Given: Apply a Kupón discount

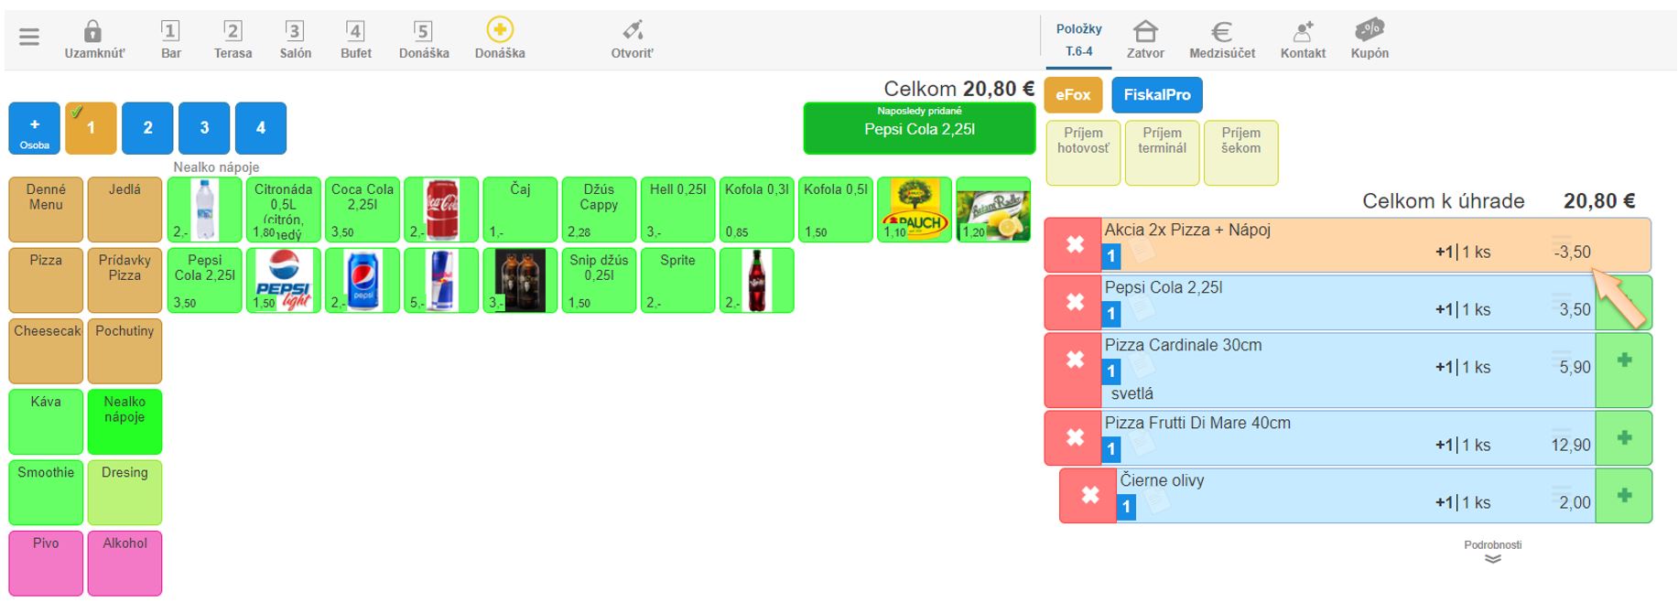Looking at the screenshot, I should (x=1369, y=31).
